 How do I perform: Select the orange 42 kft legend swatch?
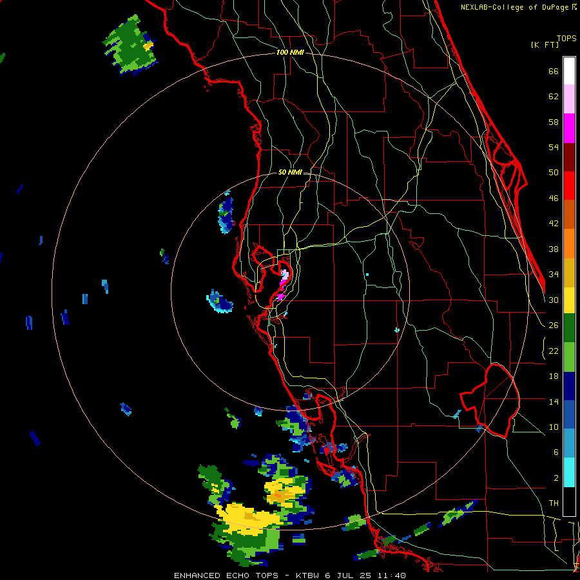[569, 244]
